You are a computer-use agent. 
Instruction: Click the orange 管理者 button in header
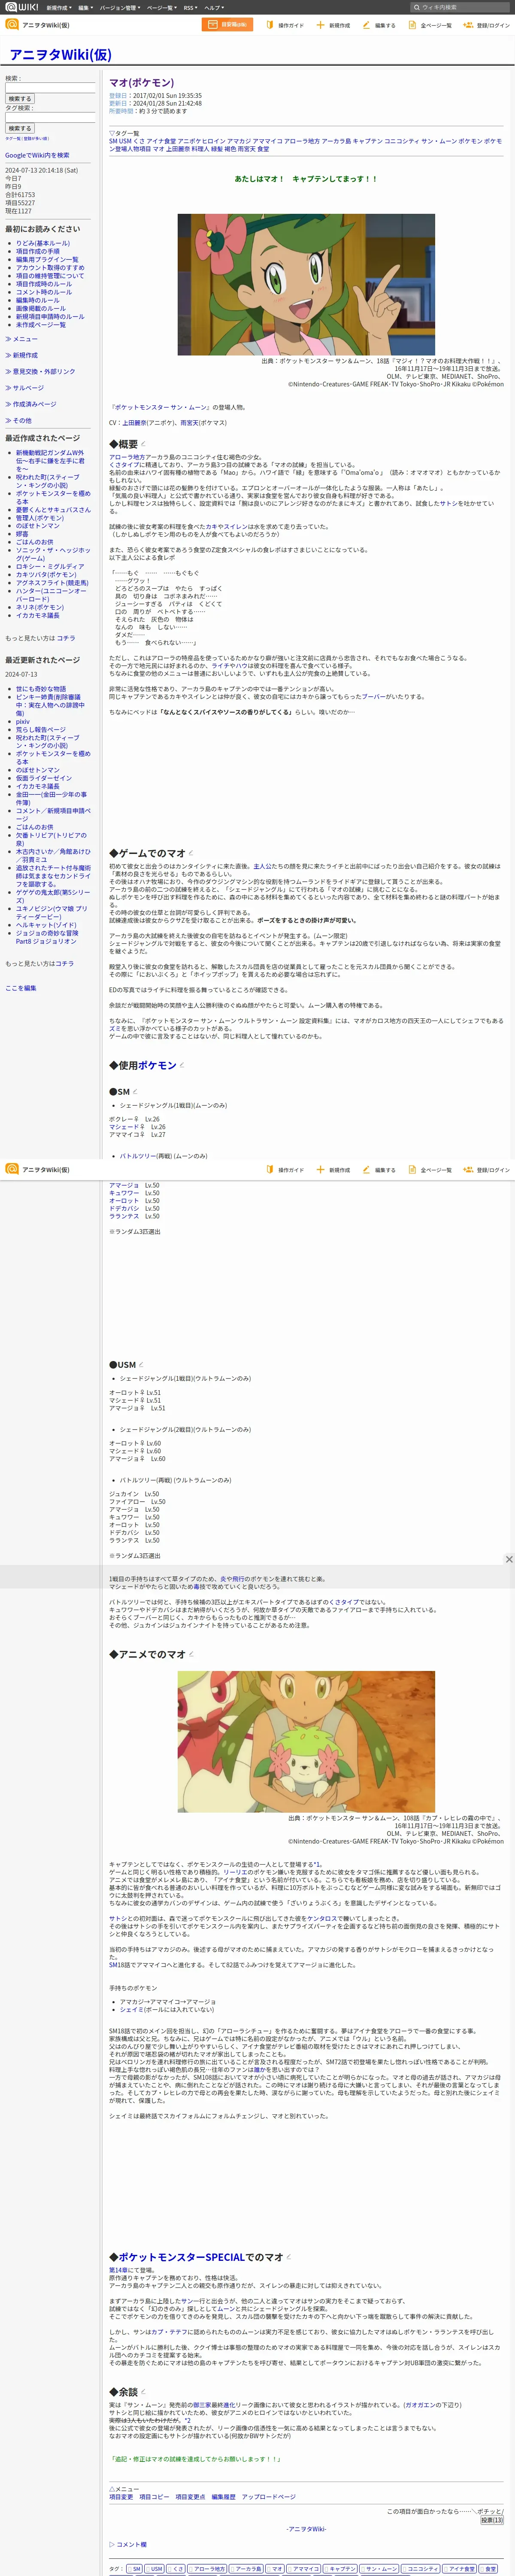tap(227, 24)
